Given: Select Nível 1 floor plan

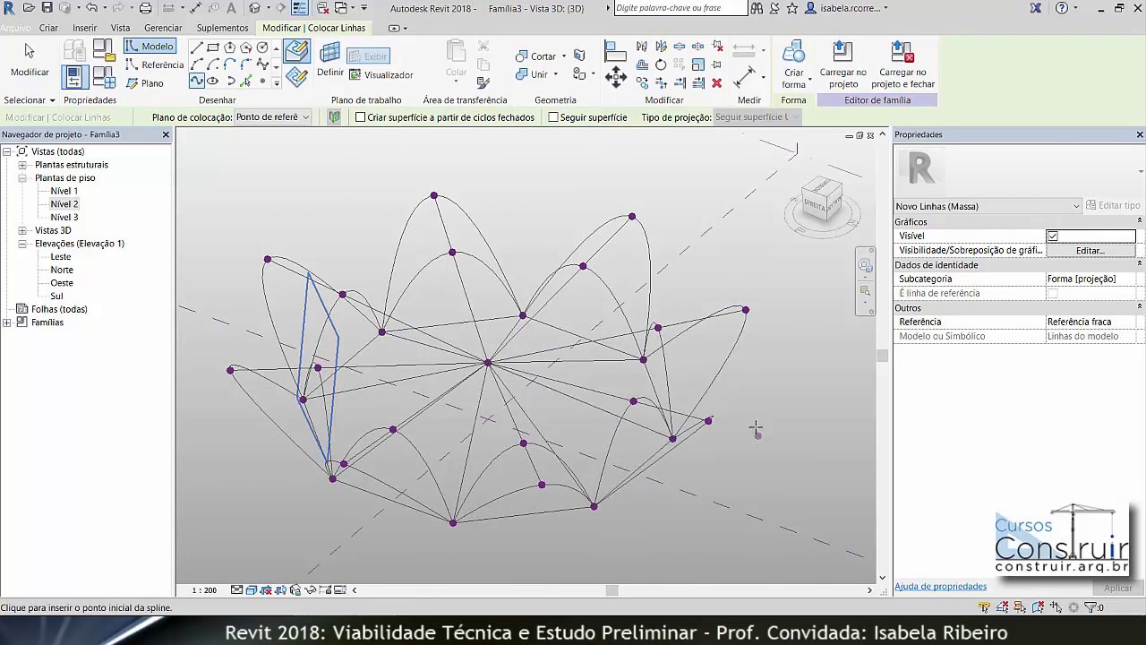Looking at the screenshot, I should [x=64, y=191].
